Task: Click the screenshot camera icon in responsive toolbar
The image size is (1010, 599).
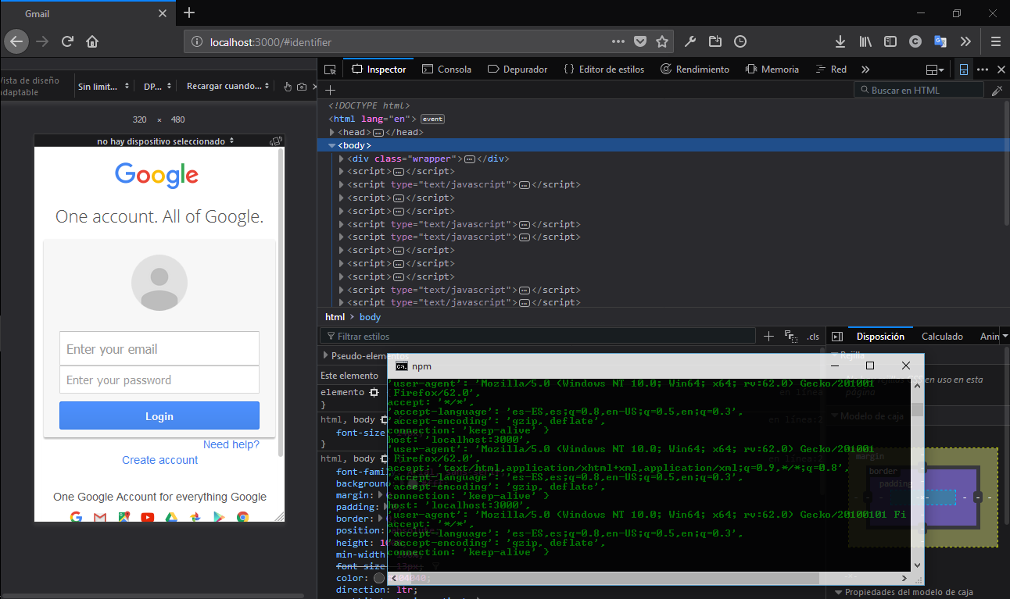Action: [x=302, y=87]
